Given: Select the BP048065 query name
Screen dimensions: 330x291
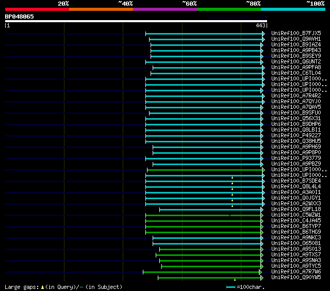Looking at the screenshot, I should pos(20,17).
